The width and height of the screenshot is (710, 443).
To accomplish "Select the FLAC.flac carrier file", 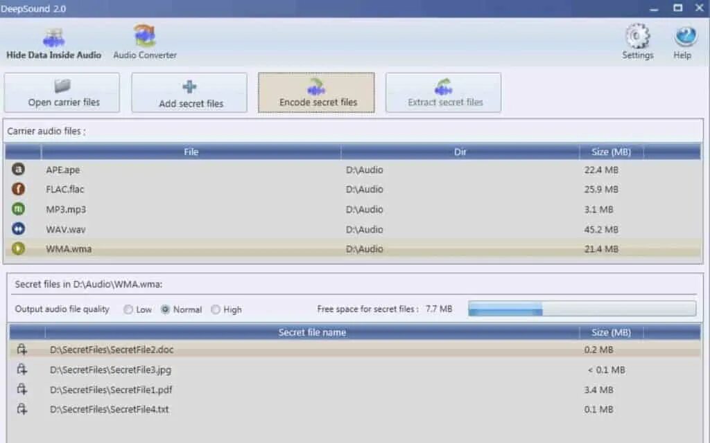I will tap(353, 190).
